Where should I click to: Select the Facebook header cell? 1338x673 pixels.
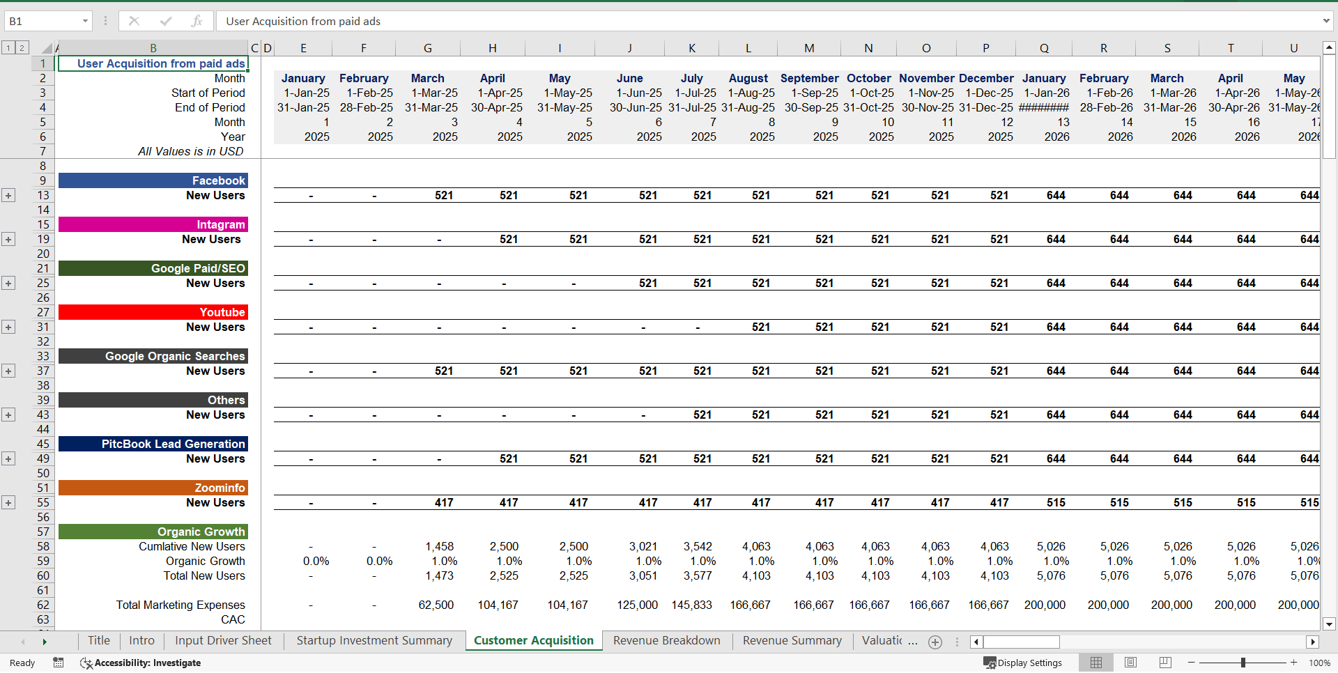[153, 180]
